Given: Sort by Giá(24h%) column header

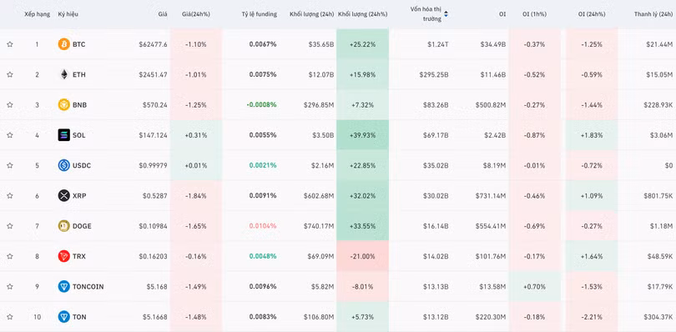Looking at the screenshot, I should (196, 14).
